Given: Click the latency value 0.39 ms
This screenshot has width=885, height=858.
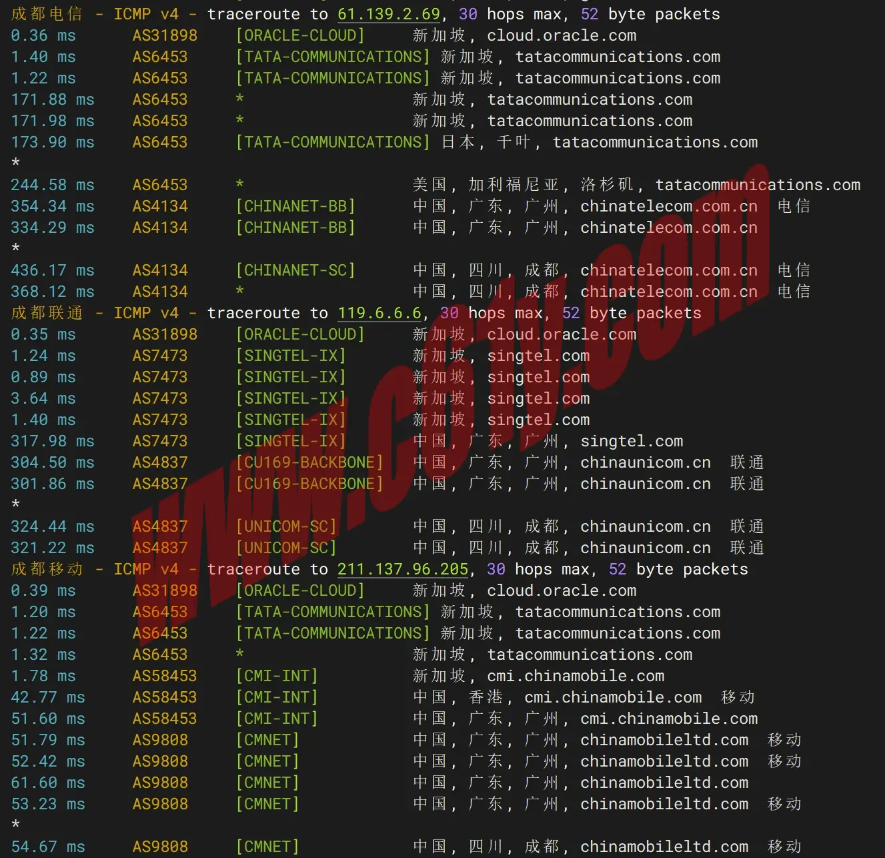Looking at the screenshot, I should click(43, 590).
